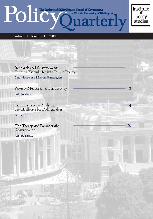Viewport: 153px width, 219px height.
Task: Click author name 'Andrew Ladley'
Action: (x=24, y=136)
